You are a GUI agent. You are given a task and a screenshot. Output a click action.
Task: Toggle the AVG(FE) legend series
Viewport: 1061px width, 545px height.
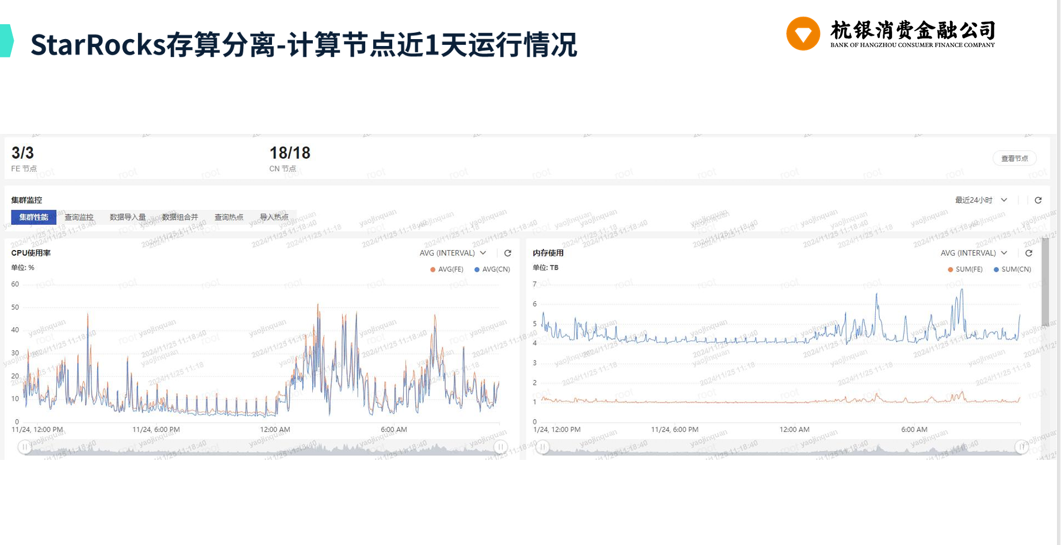(447, 269)
